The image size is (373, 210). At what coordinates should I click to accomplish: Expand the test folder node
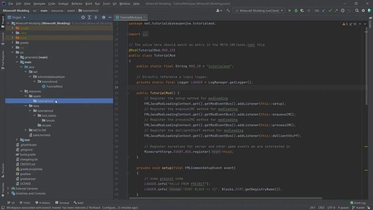17,140
